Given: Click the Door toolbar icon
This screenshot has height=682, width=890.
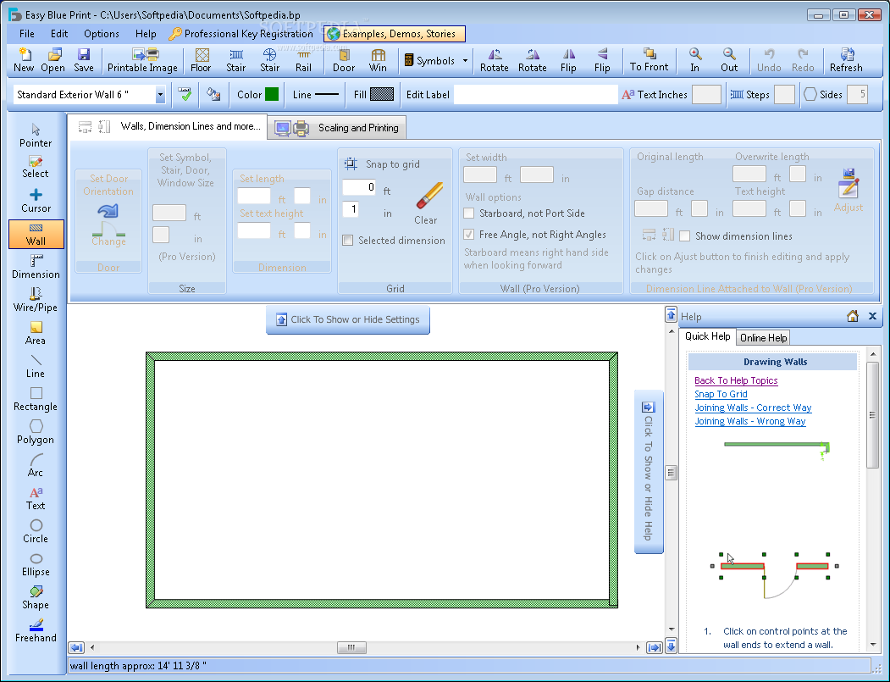Looking at the screenshot, I should 344,60.
